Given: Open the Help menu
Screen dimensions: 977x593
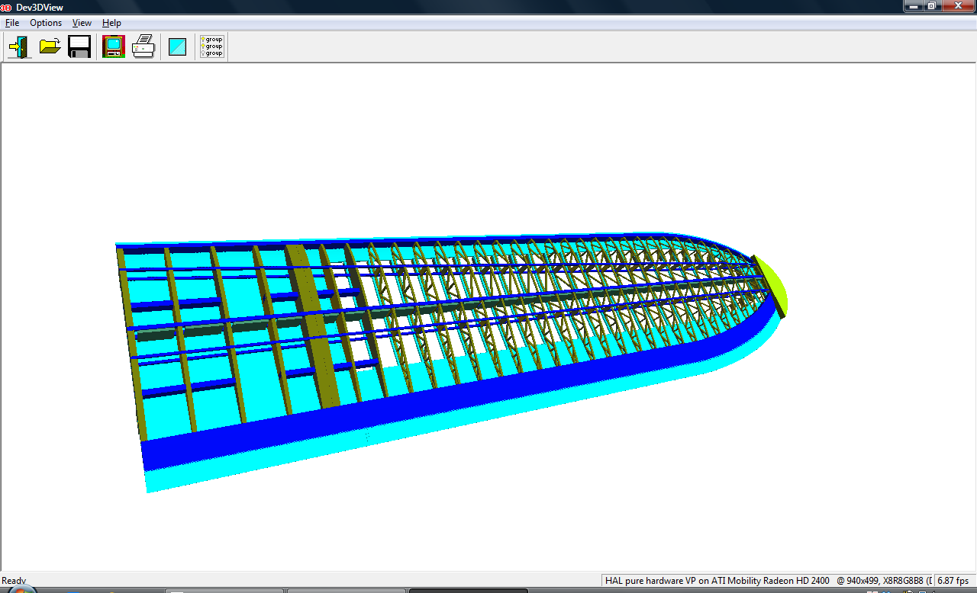Looking at the screenshot, I should [x=111, y=23].
